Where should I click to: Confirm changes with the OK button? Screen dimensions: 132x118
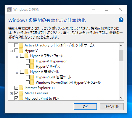click(85, 106)
